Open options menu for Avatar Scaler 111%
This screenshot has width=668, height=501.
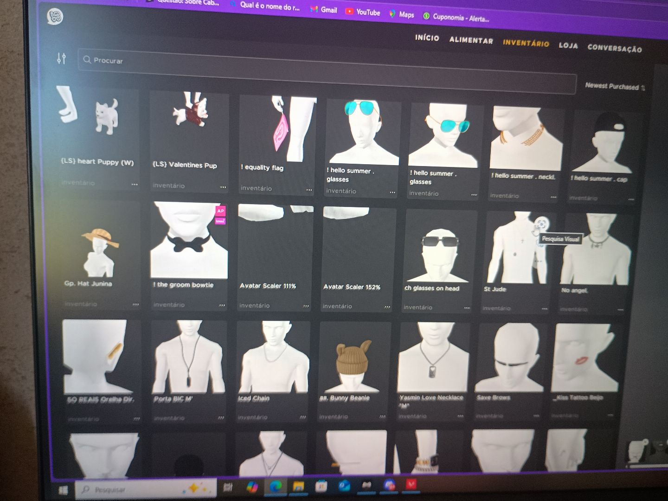click(x=306, y=306)
